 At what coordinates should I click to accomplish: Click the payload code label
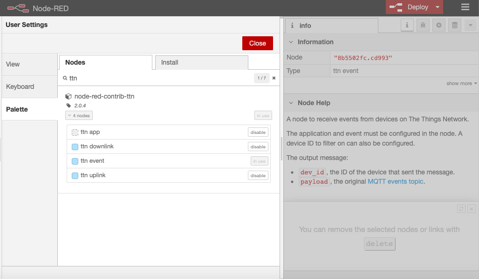314,182
